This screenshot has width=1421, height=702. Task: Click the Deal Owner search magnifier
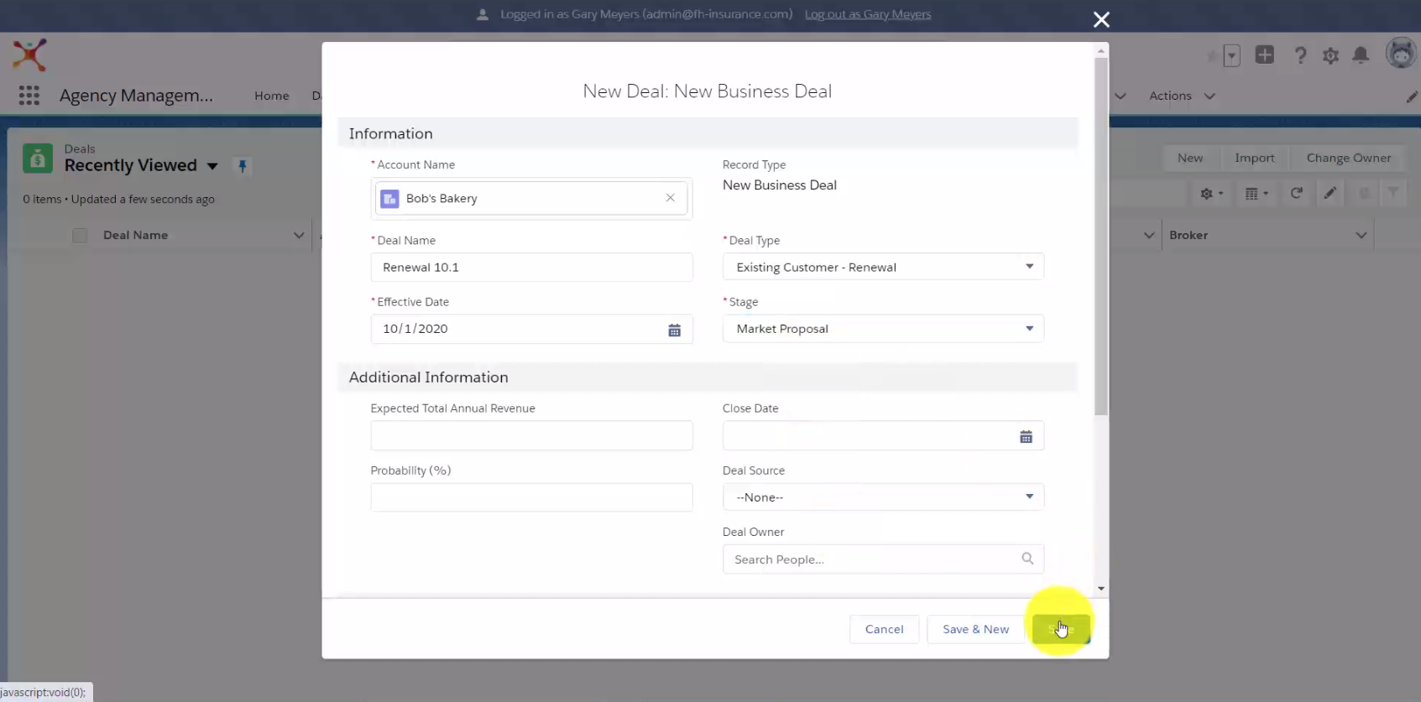(1027, 559)
